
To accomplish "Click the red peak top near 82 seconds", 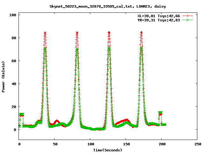I will pos(77,33).
